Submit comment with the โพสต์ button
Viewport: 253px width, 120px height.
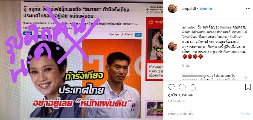[x=245, y=113]
